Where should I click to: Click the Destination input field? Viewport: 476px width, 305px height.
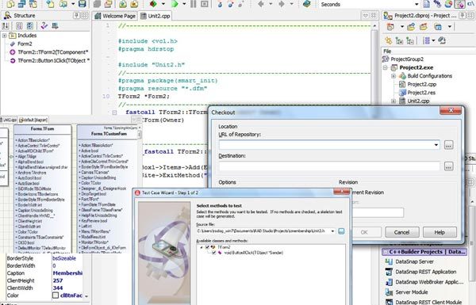pyautogui.click(x=329, y=166)
